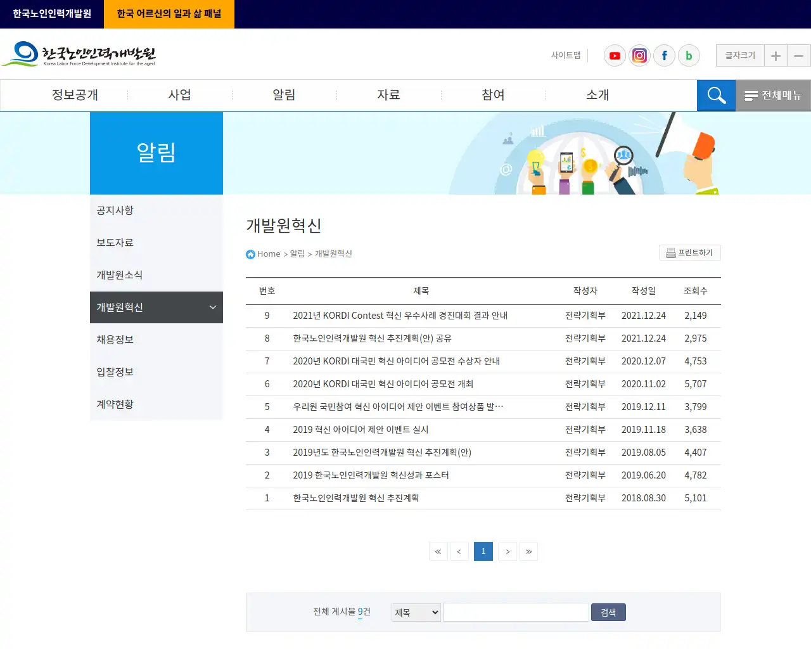This screenshot has width=811, height=649.
Task: Open the site search magnifier
Action: click(x=716, y=95)
